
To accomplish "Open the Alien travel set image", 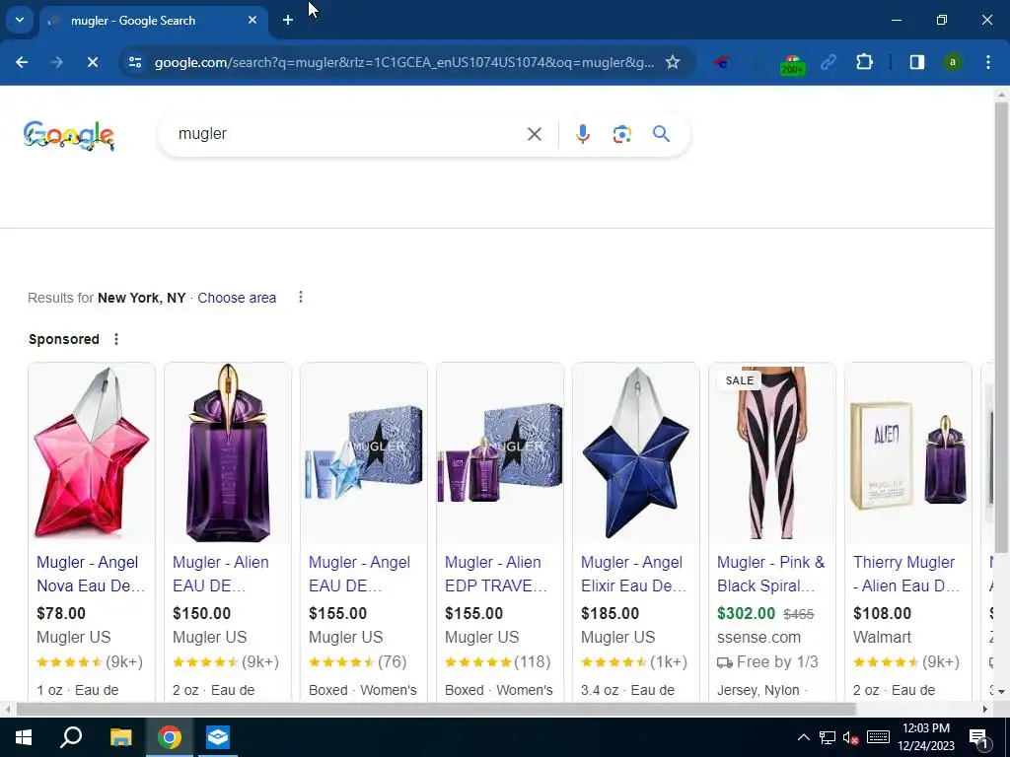I will pos(500,453).
